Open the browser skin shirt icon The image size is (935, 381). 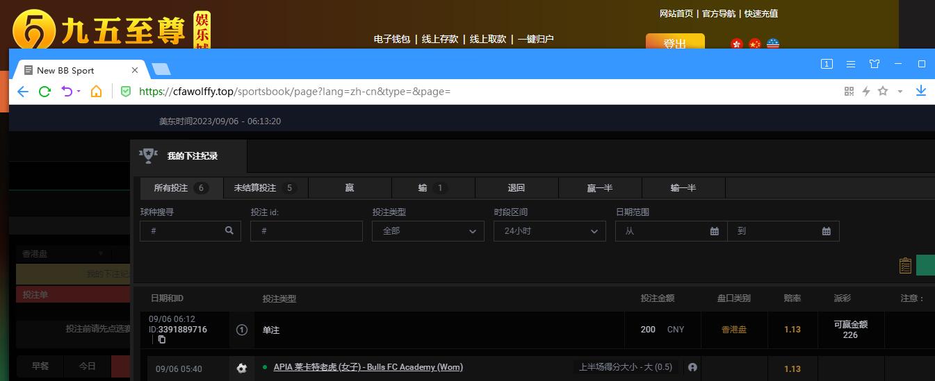click(875, 64)
